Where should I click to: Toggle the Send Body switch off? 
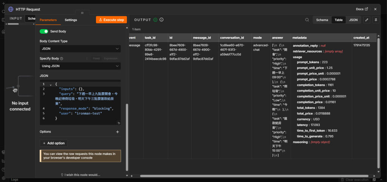click(44, 31)
